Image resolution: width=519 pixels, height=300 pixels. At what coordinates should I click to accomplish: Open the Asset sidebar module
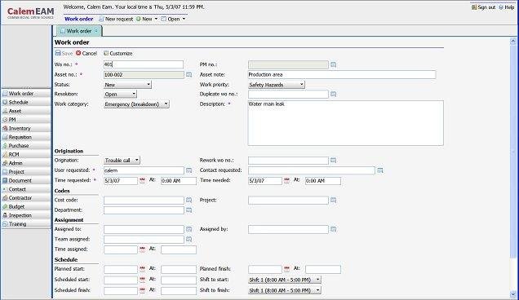[26, 111]
